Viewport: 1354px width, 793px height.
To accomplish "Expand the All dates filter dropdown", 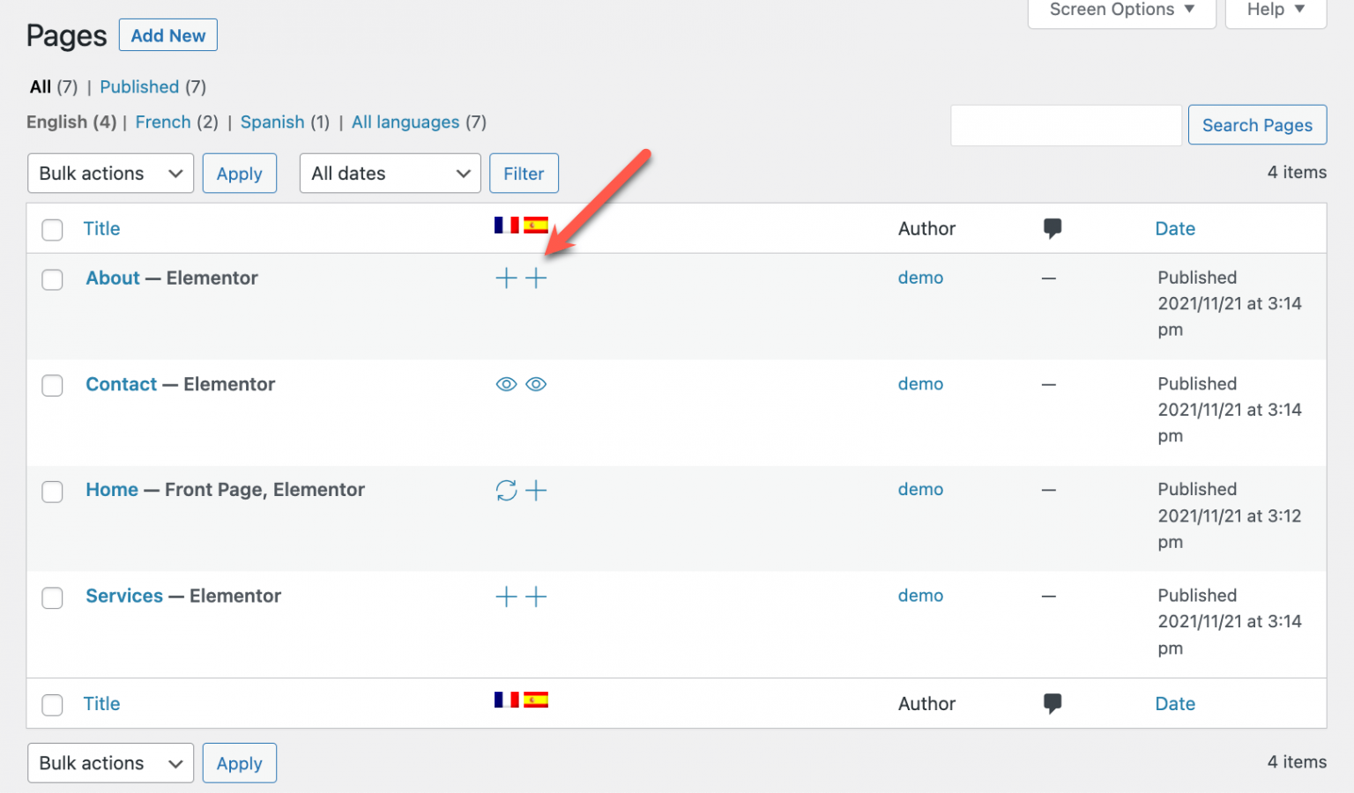I will [x=390, y=174].
